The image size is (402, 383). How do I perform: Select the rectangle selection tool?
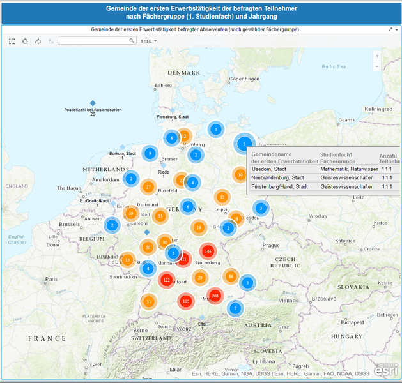coord(12,41)
